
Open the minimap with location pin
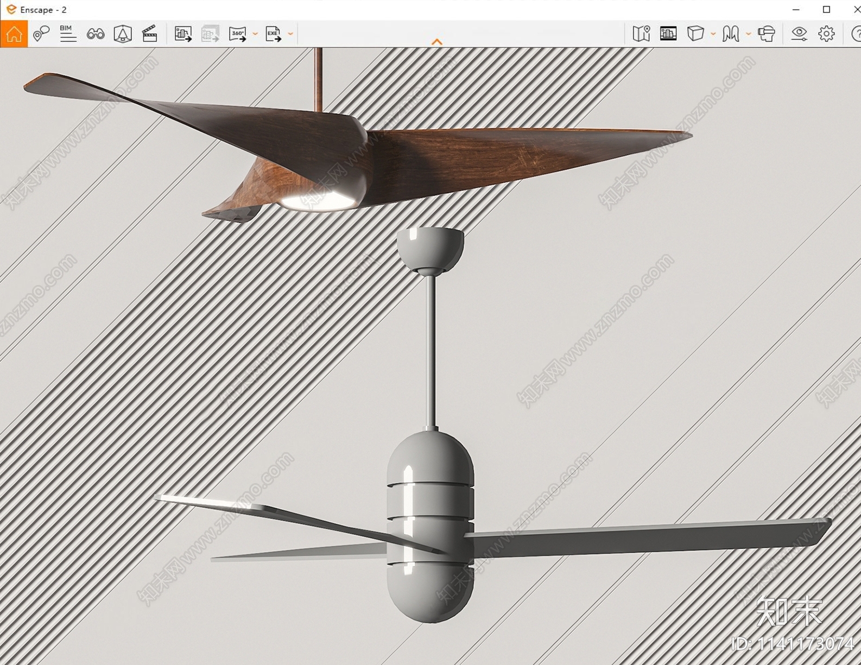[641, 34]
